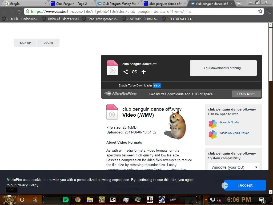The width and height of the screenshot is (273, 205).
Task: Open the PlayStation app from the taskbar
Action: point(150,200)
